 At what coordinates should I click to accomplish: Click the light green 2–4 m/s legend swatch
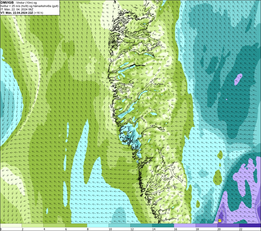tap(33, 226)
